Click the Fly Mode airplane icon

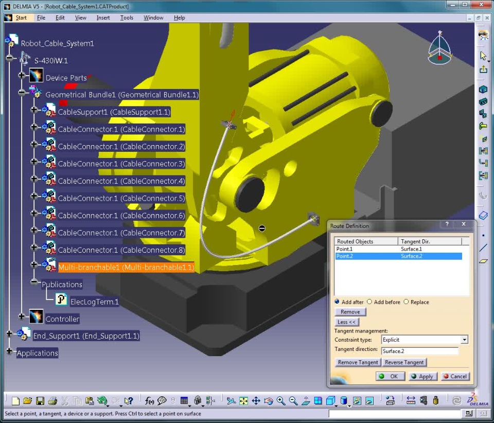231,401
